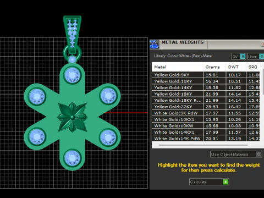264x198 pixels.
Task: Select the upper-right gemstone on pendant
Action: pyautogui.click(x=108, y=96)
